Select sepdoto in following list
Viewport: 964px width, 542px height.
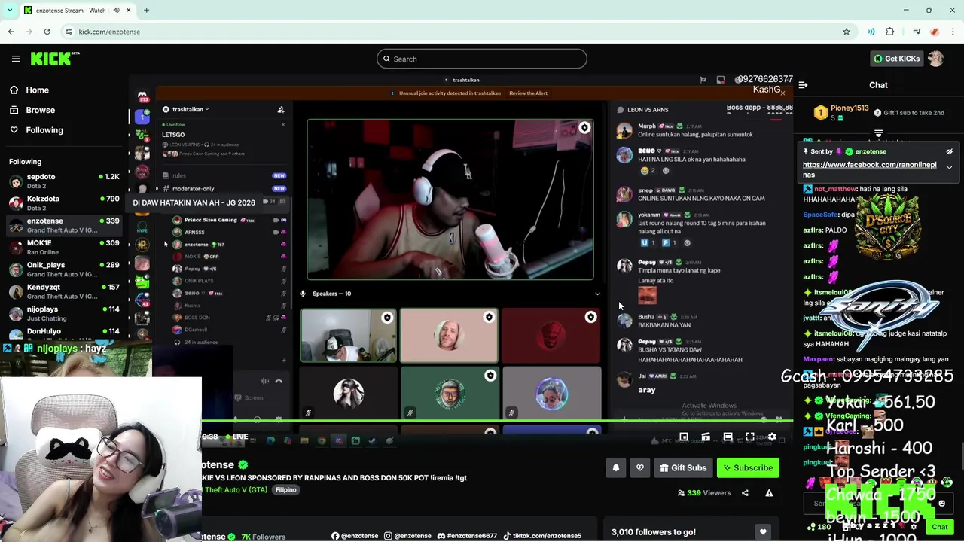pyautogui.click(x=64, y=181)
